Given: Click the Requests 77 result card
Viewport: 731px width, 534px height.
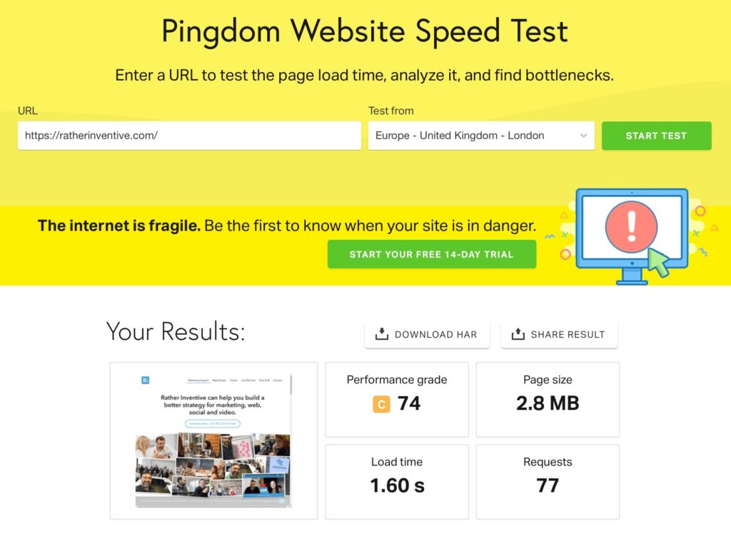Looking at the screenshot, I should click(x=547, y=481).
